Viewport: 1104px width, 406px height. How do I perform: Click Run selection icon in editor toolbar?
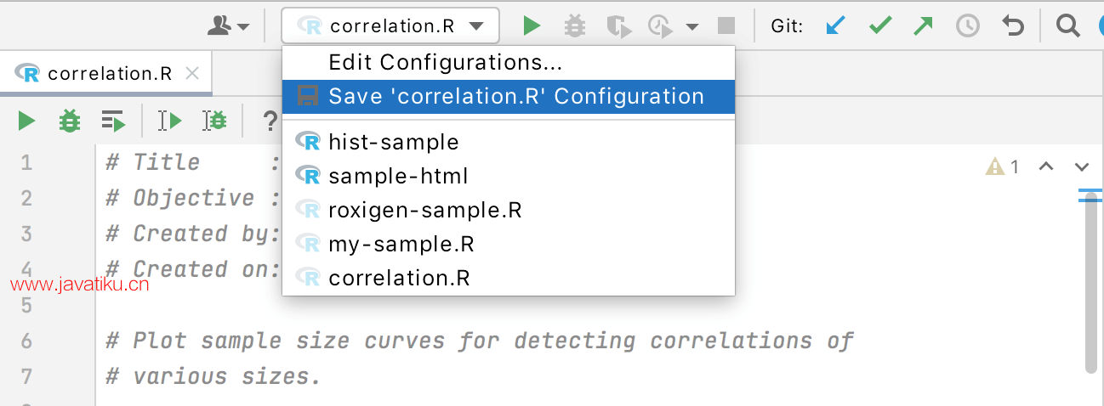pyautogui.click(x=113, y=121)
